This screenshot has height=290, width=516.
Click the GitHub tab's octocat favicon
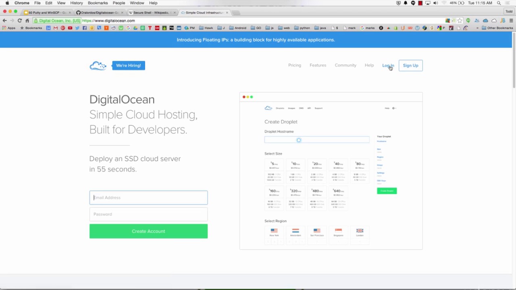click(x=78, y=12)
